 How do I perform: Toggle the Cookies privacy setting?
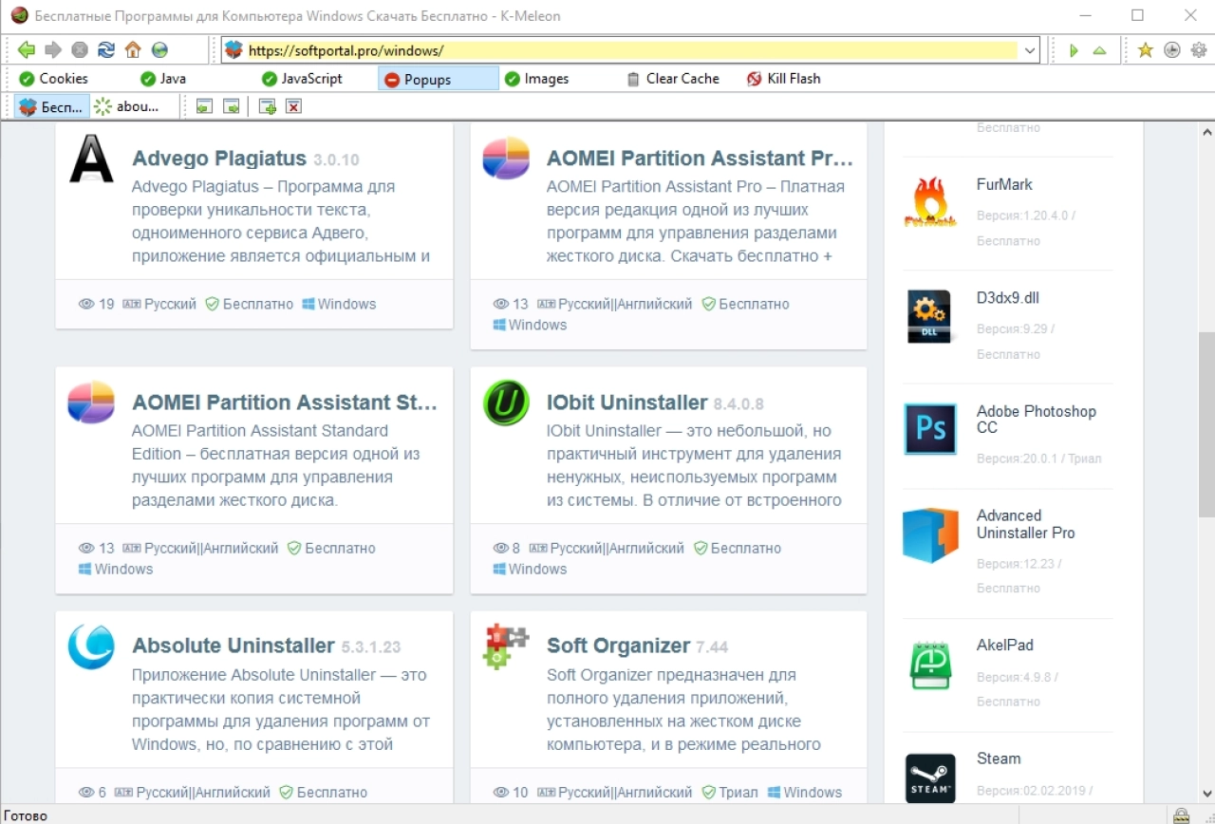pyautogui.click(x=54, y=79)
